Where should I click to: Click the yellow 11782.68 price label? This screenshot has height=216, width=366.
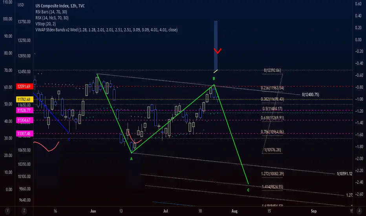pos(24,99)
